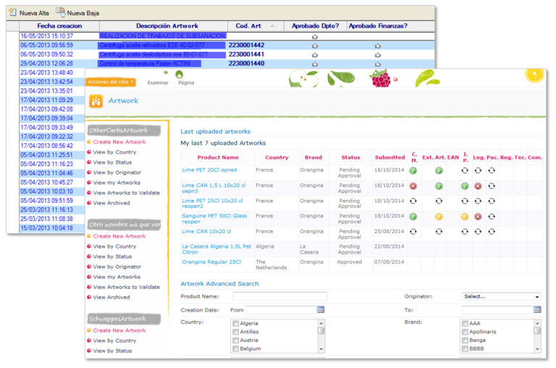Expand the Acciones del sitio menu
556x368 pixels.
point(111,82)
